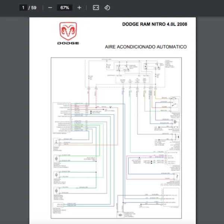Click the zoom out minus button
Viewport: 224px width, 224px height.
(50, 7)
